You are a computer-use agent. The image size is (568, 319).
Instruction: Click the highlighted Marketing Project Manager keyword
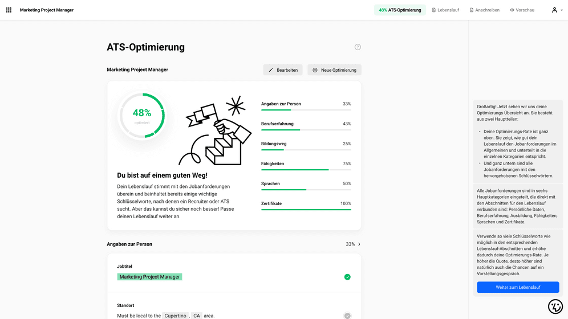(149, 277)
